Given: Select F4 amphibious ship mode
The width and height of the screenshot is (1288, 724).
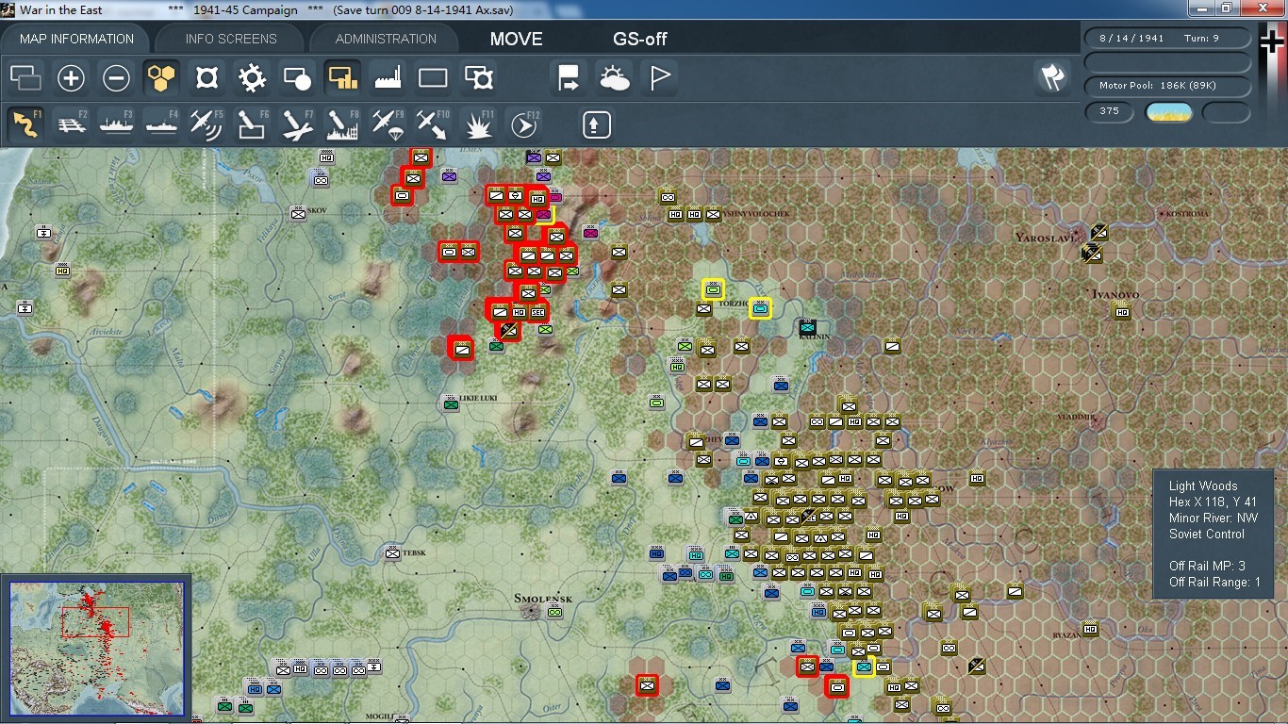Looking at the screenshot, I should pyautogui.click(x=161, y=124).
